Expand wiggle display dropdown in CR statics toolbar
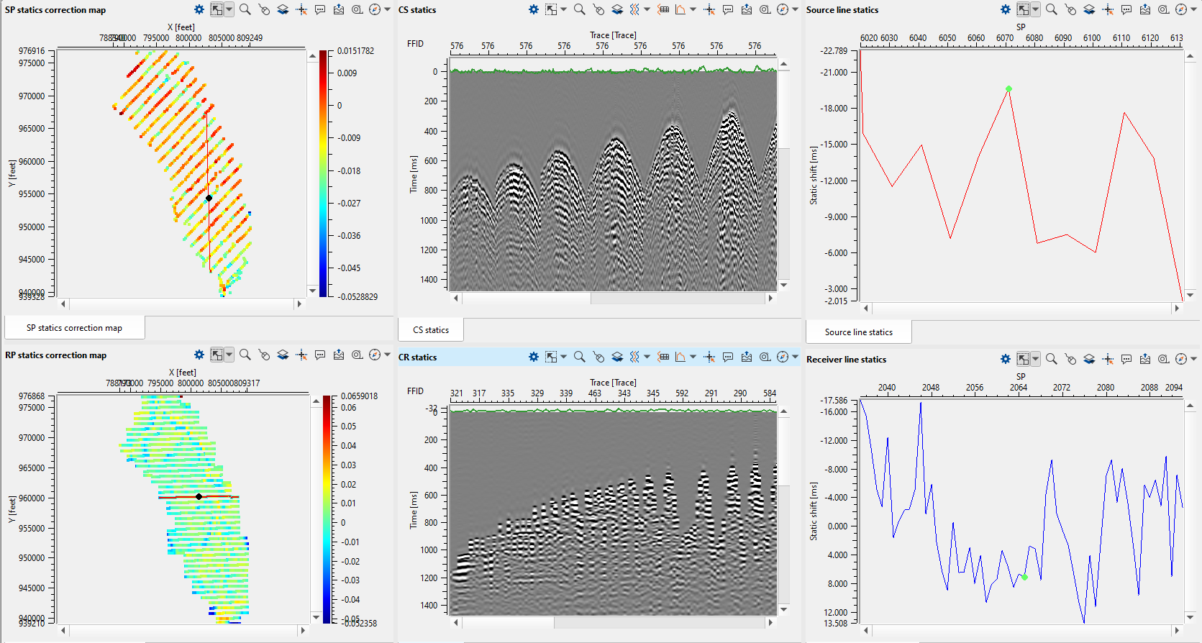Image resolution: width=1202 pixels, height=643 pixels. (x=647, y=357)
